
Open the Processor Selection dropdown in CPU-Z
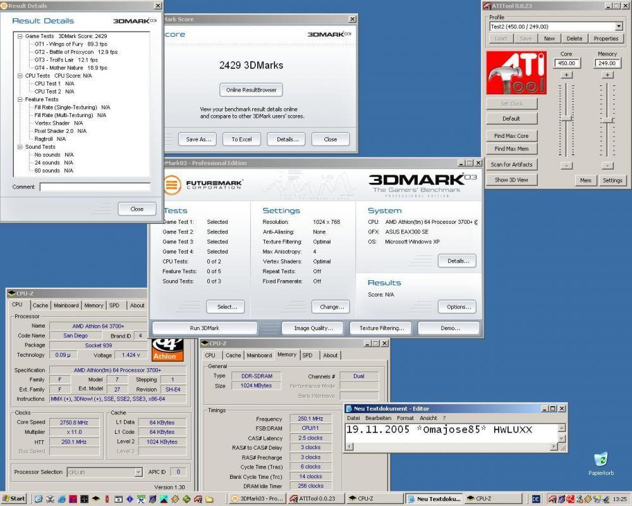138,472
